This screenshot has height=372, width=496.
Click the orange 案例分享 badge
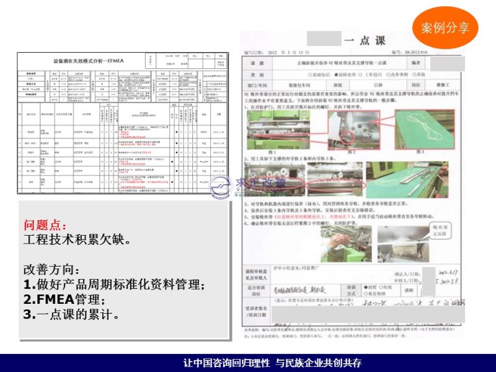tap(445, 28)
